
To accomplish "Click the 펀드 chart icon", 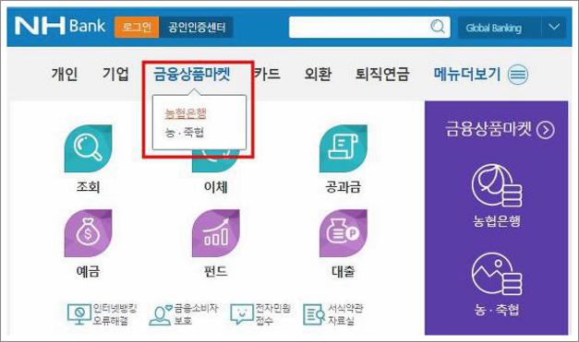I will [x=216, y=233].
